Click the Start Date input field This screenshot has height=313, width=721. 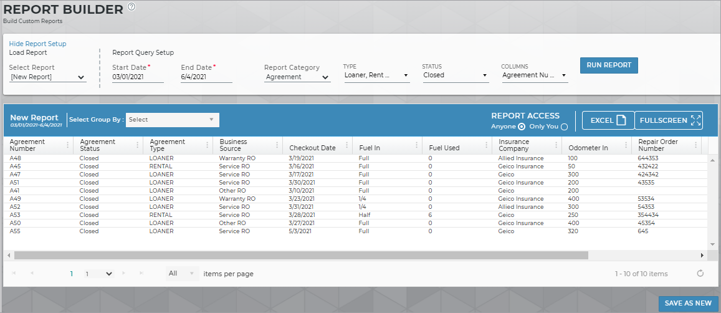137,77
